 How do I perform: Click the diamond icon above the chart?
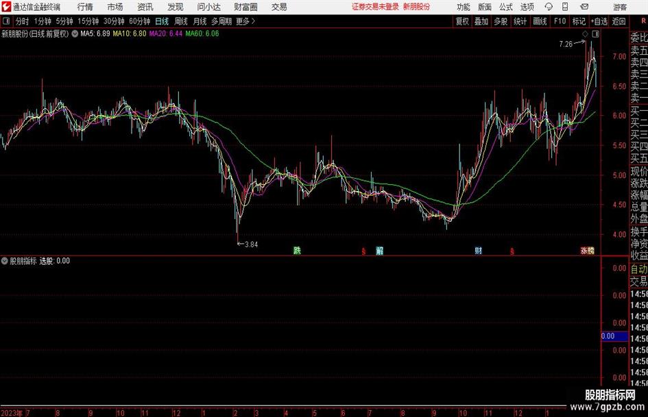click(x=585, y=34)
